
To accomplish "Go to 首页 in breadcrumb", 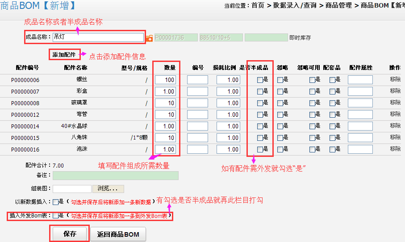I will tap(258, 5).
